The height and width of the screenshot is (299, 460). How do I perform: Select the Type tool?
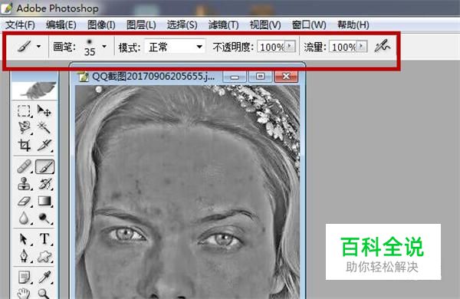tap(44, 239)
